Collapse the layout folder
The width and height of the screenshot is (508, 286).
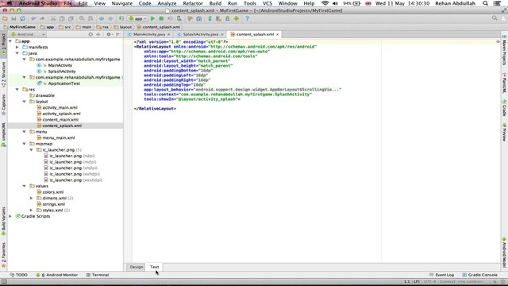tap(25, 102)
